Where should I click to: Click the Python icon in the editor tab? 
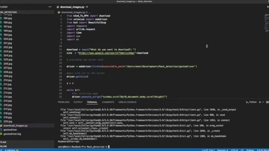pyautogui.click(x=58, y=7)
